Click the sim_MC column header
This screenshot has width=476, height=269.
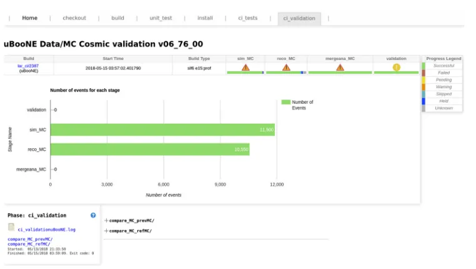(x=245, y=59)
